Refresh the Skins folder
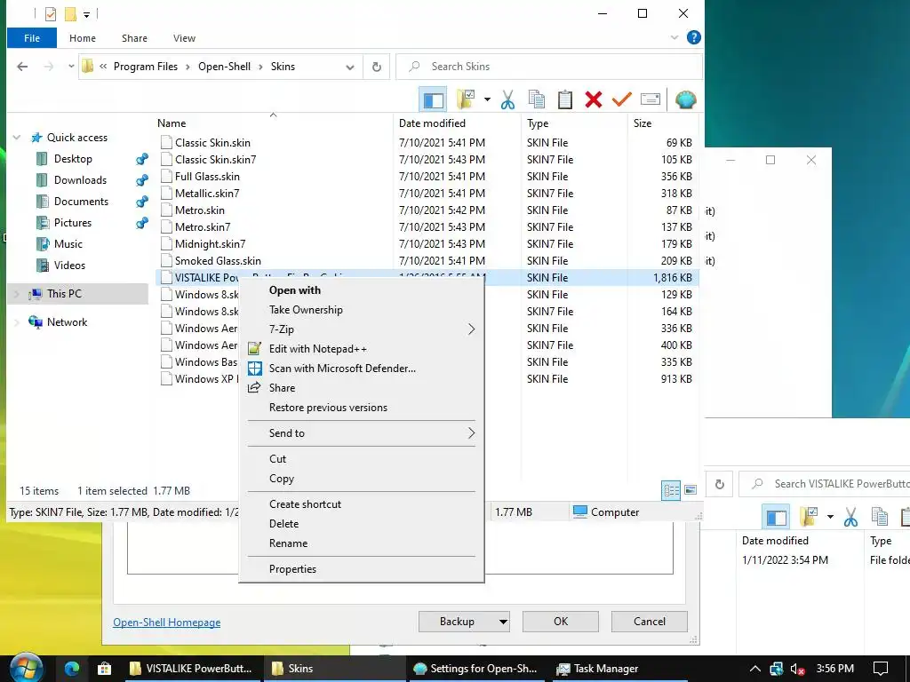The width and height of the screenshot is (910, 682). coord(377,67)
